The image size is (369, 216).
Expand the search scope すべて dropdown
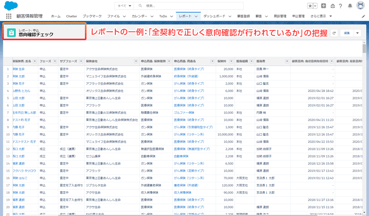click(x=125, y=6)
